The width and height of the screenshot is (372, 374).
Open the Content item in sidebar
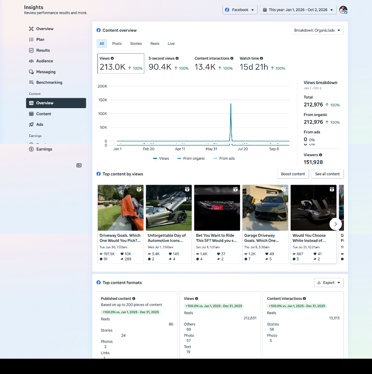[56, 114]
